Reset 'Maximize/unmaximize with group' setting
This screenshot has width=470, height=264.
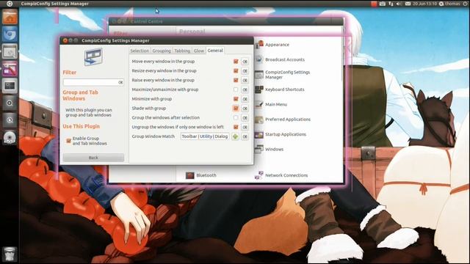pyautogui.click(x=245, y=89)
